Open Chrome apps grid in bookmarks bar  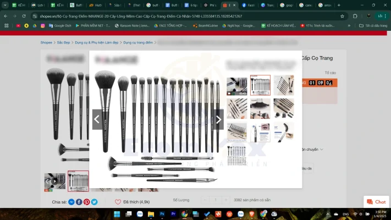tap(7, 25)
